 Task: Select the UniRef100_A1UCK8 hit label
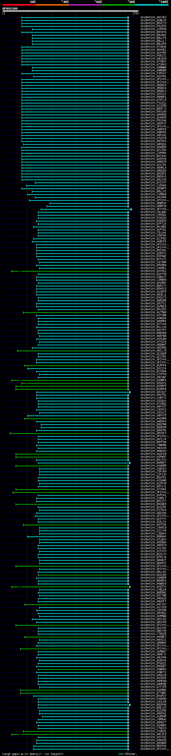coord(153,454)
